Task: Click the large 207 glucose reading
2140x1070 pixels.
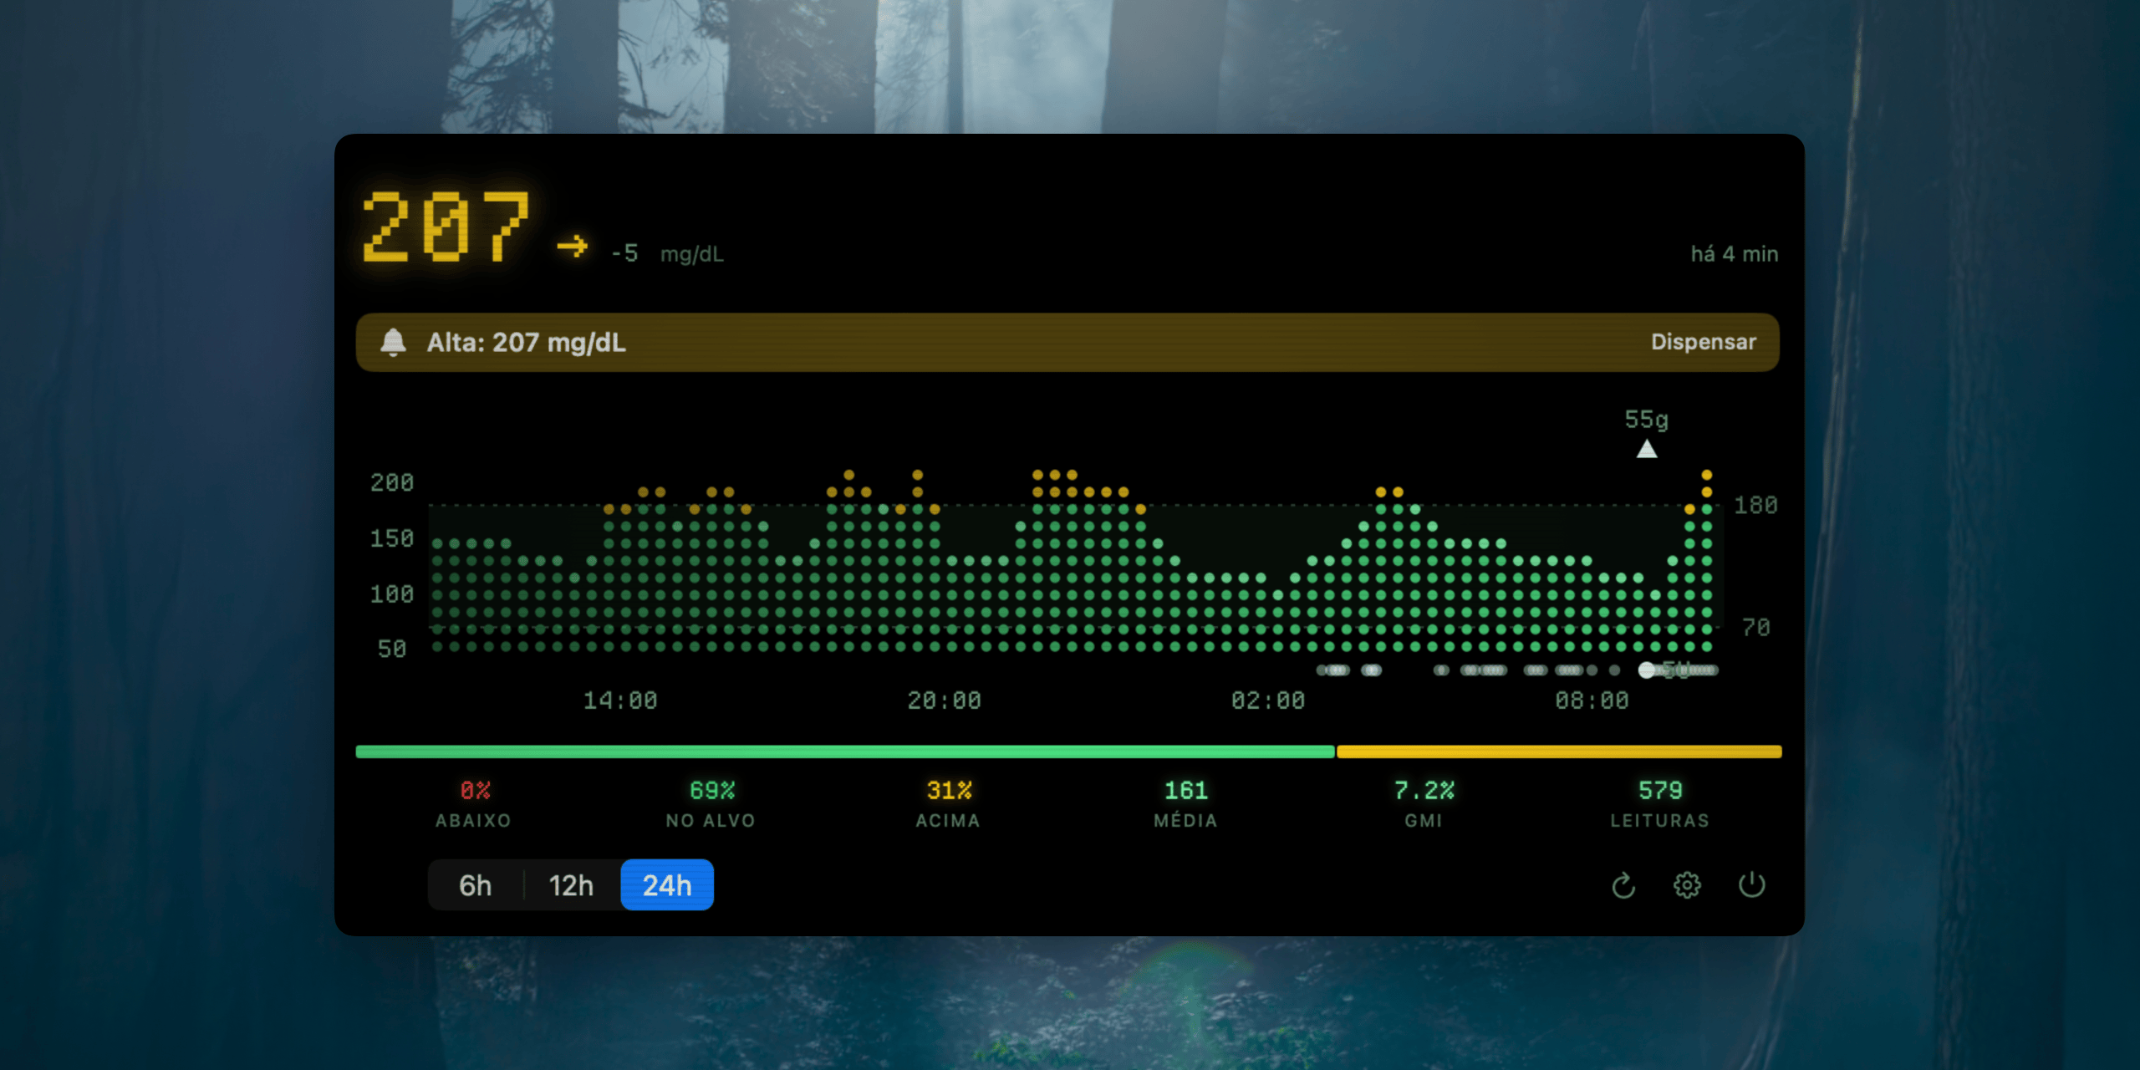Action: [x=446, y=227]
